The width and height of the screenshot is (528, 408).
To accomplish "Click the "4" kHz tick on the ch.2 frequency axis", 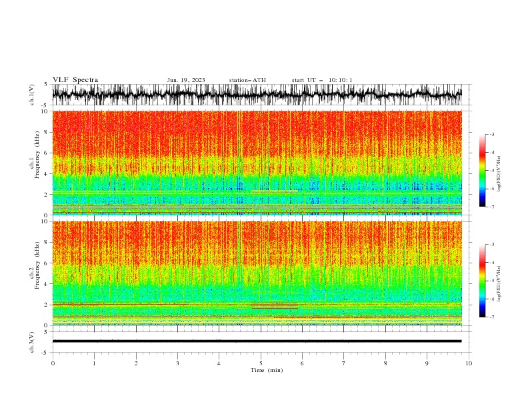I will [x=46, y=284].
